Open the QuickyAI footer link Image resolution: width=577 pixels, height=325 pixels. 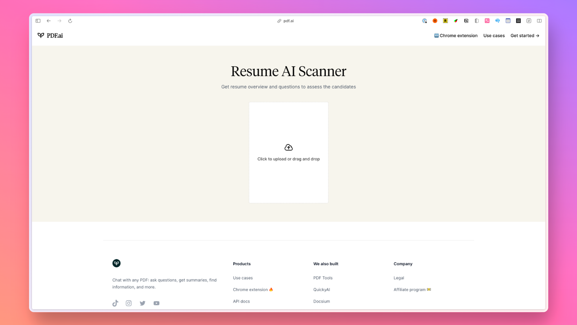click(x=322, y=289)
